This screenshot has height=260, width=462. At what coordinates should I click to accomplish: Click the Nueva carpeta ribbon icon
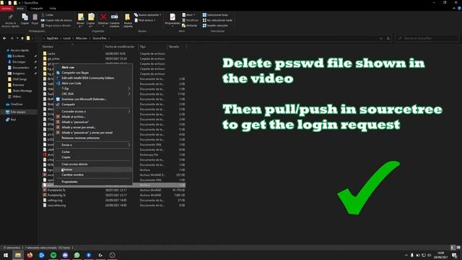pyautogui.click(x=128, y=17)
